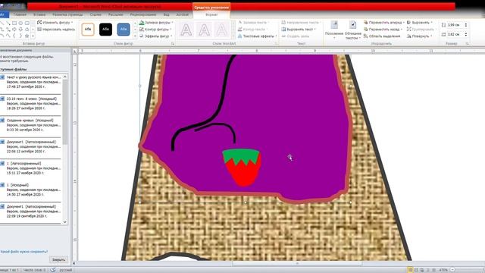Open the Главная (Home) tab
Image resolution: width=485 pixels, height=273 pixels.
tap(20, 14)
